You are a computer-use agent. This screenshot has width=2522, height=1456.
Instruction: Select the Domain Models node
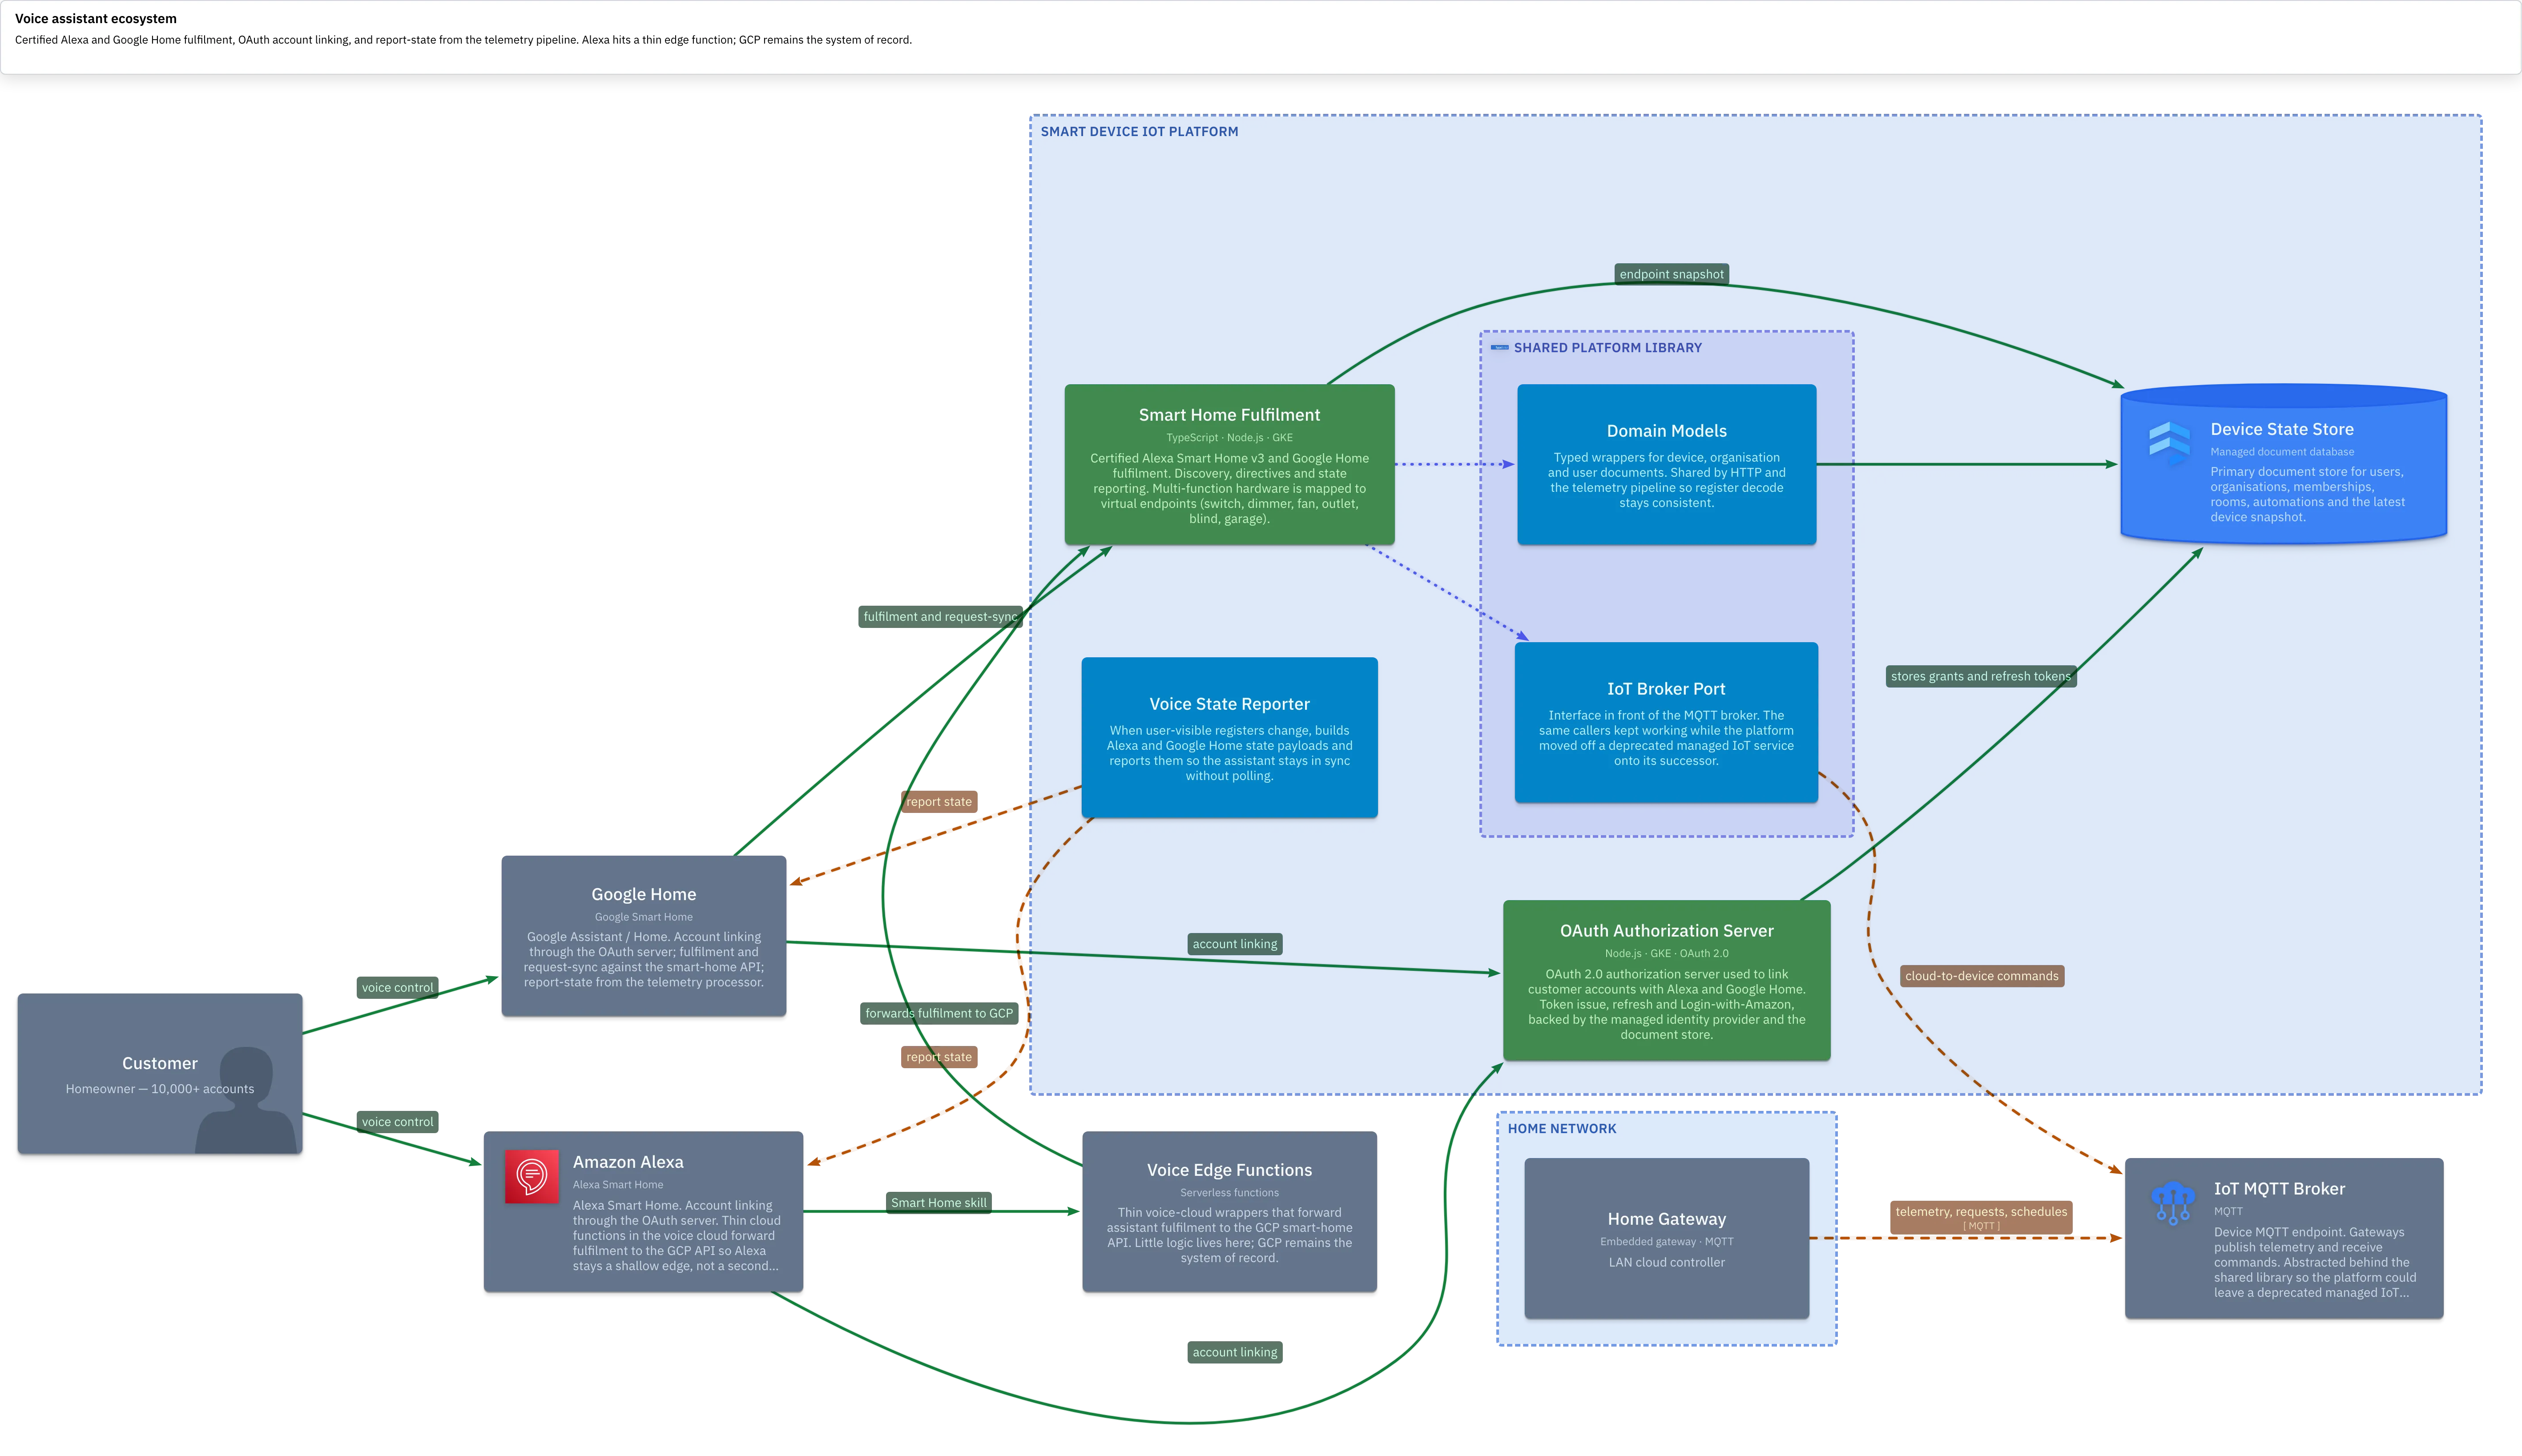1666,465
